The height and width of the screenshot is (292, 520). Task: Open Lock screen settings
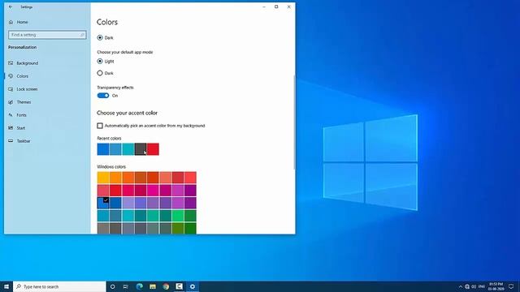coord(23,89)
